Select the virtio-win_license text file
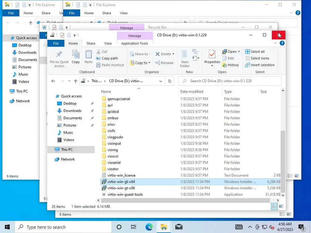The width and height of the screenshot is (311, 233). click(x=121, y=175)
